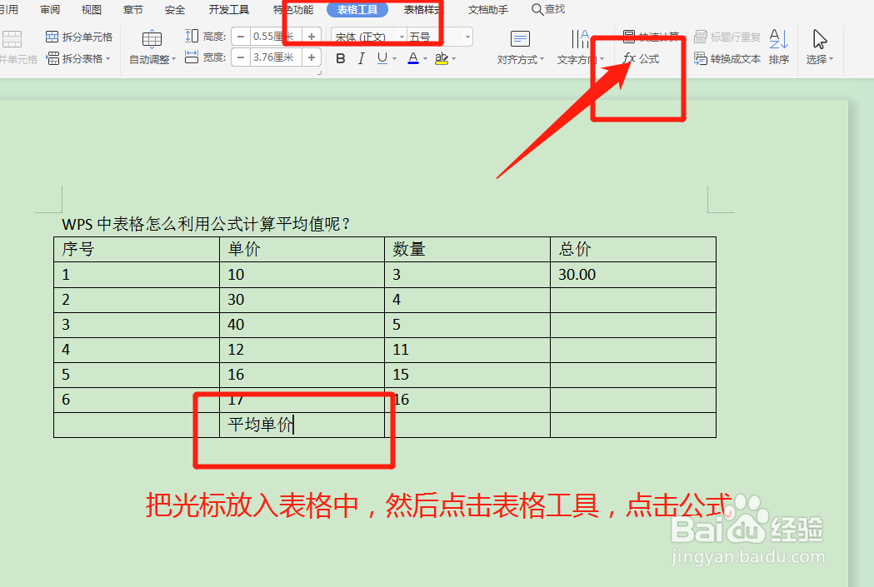Click the header cell 数量

(467, 249)
